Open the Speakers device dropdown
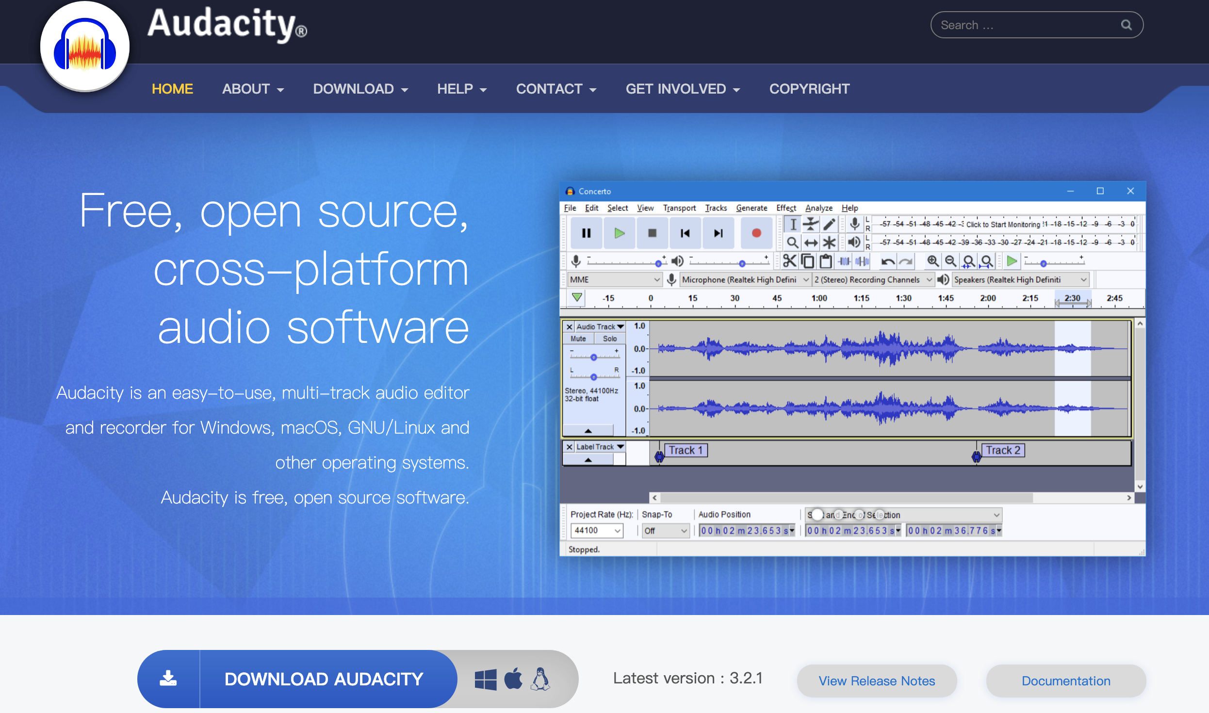The height and width of the screenshot is (713, 1209). coord(1020,280)
